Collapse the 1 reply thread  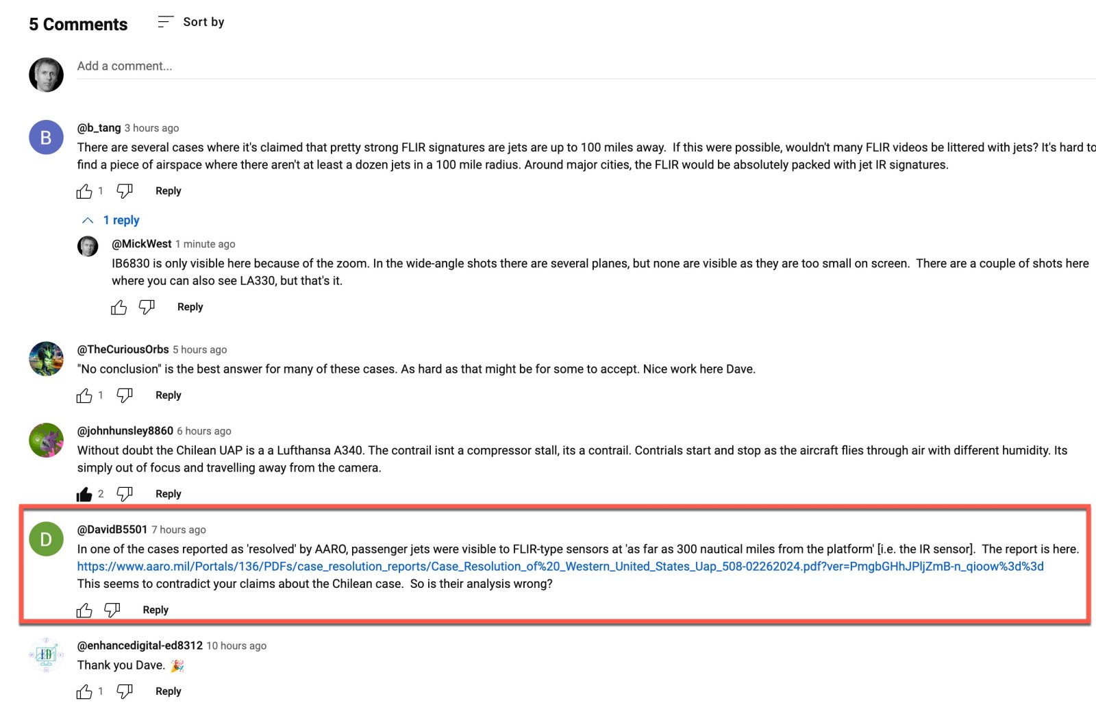pyautogui.click(x=111, y=221)
